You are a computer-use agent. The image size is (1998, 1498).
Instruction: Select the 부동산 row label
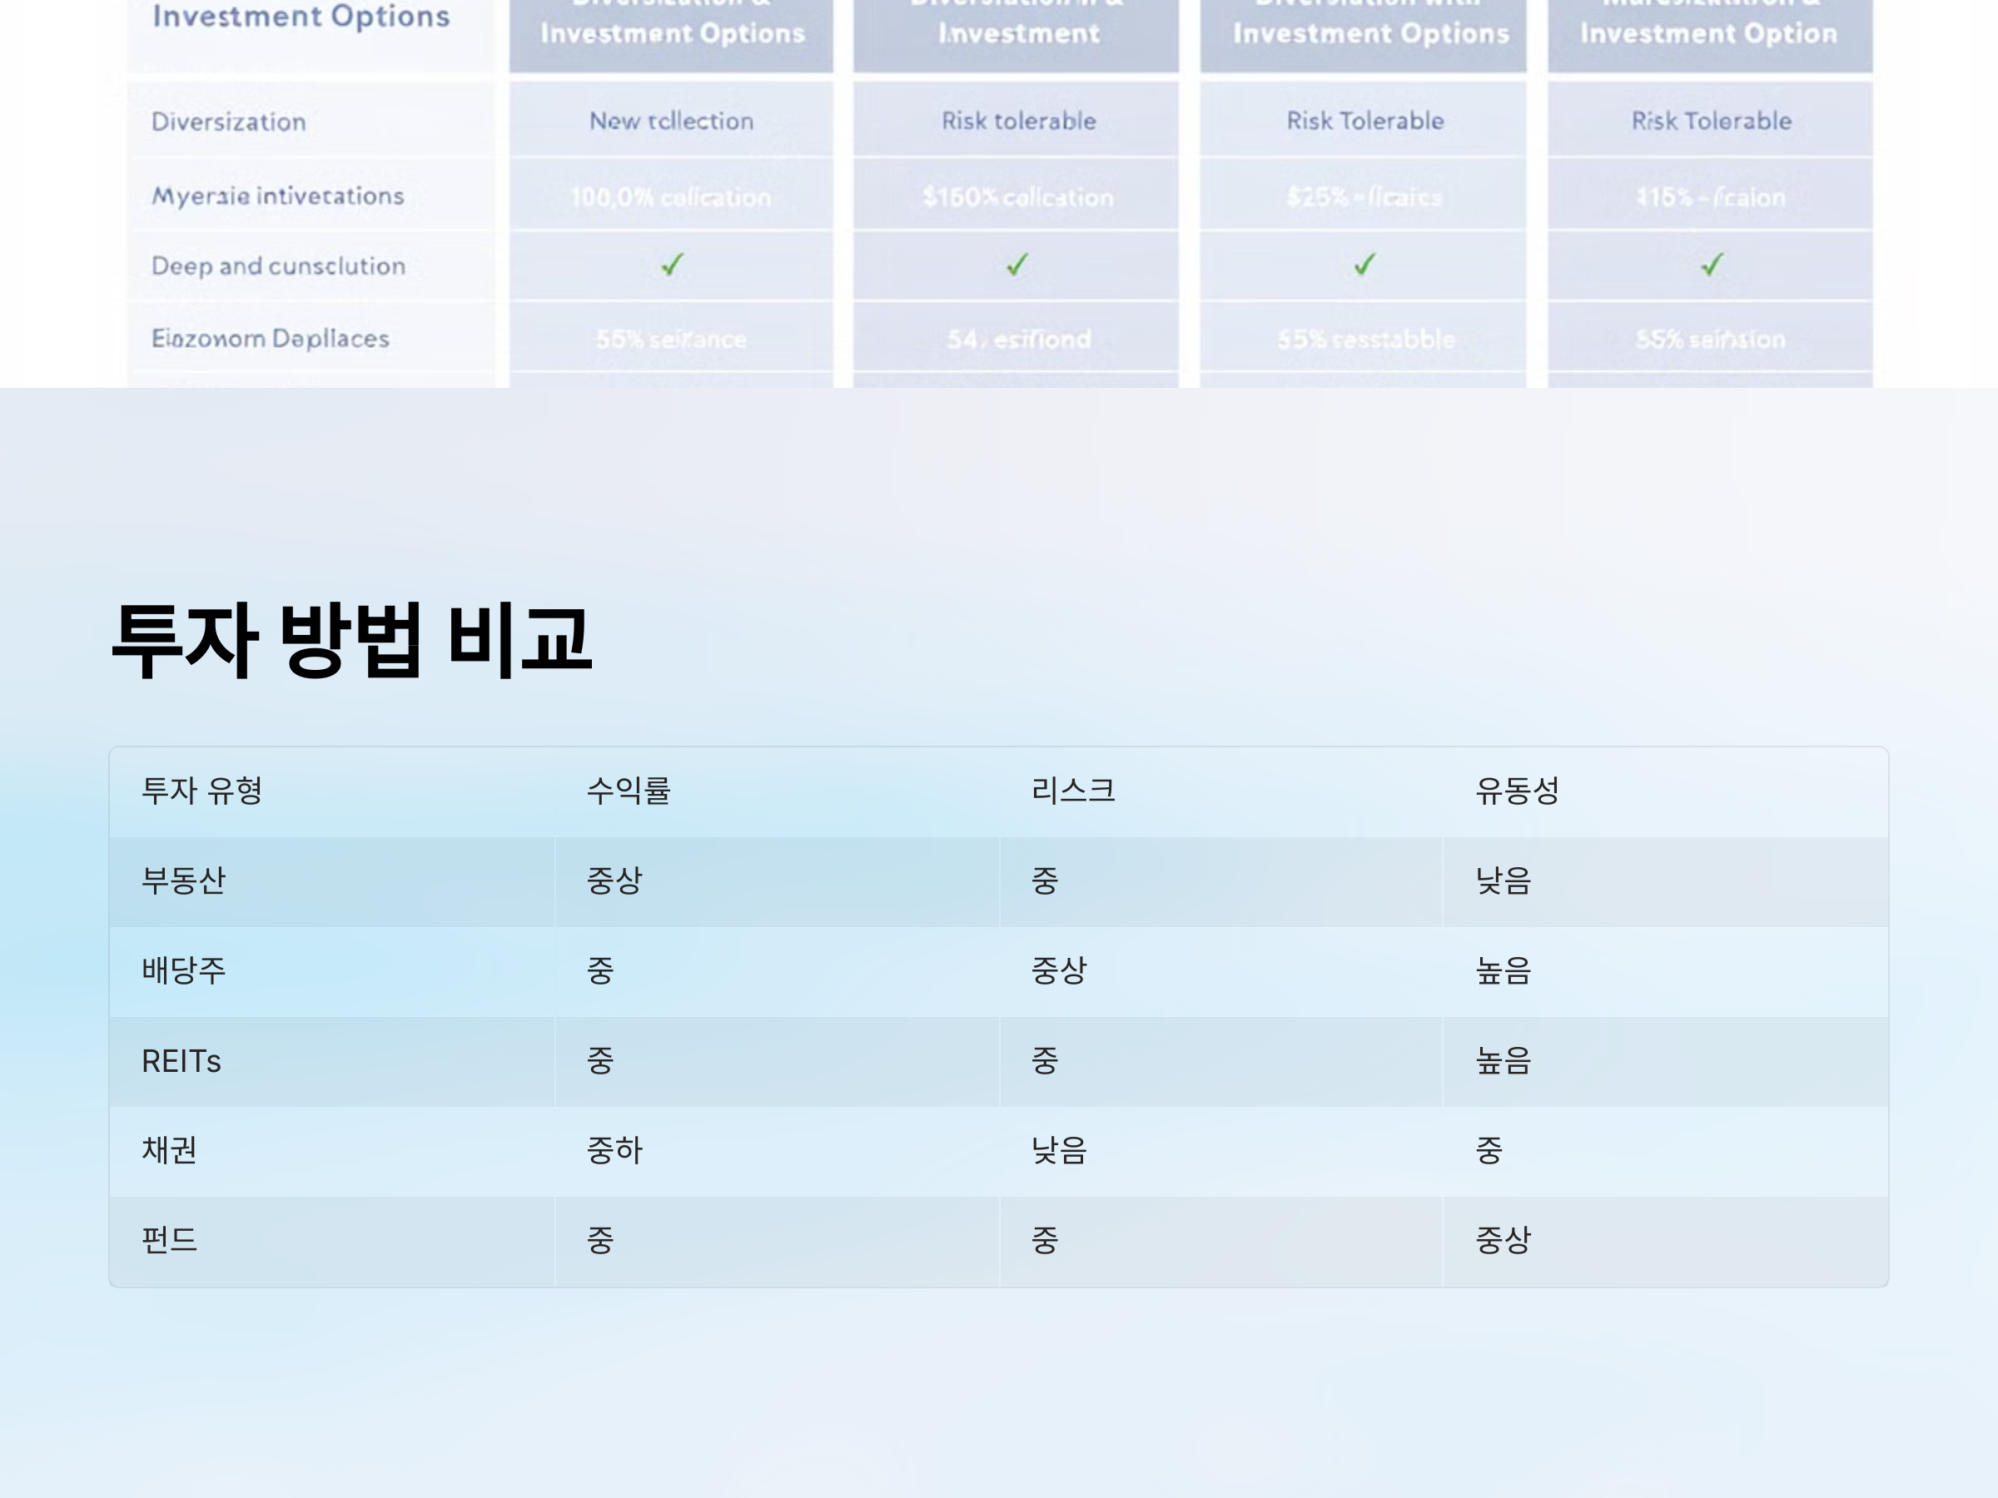click(x=183, y=880)
